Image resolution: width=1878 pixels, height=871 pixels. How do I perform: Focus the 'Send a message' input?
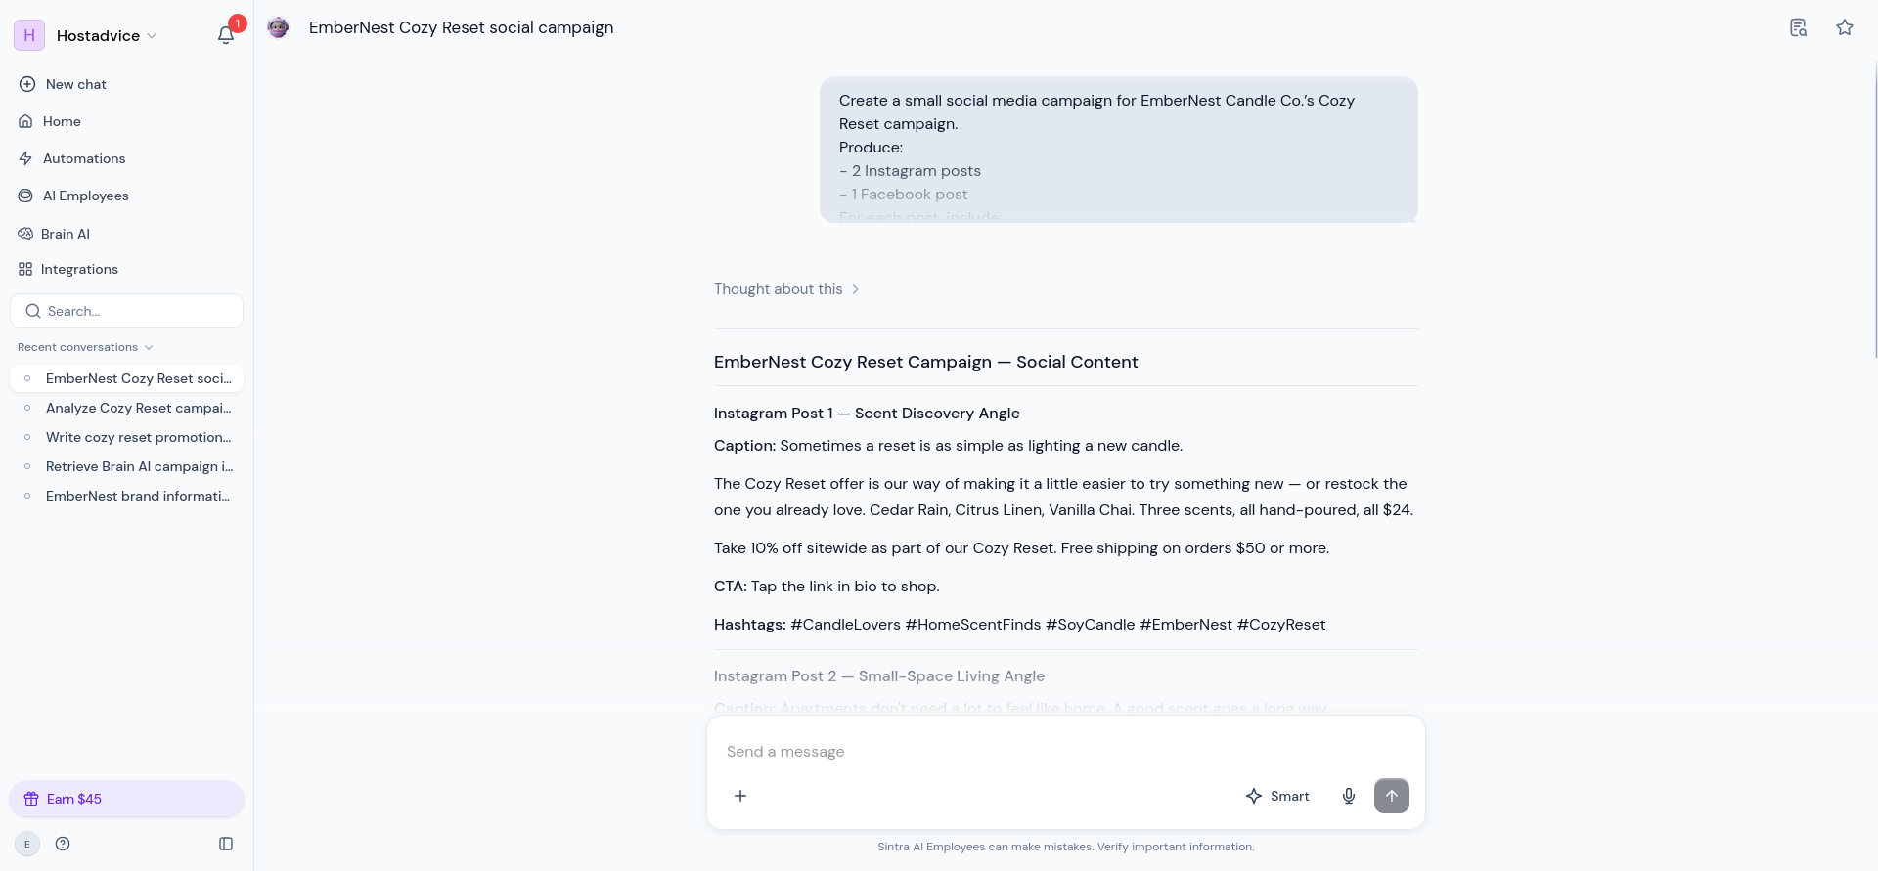pyautogui.click(x=1066, y=751)
